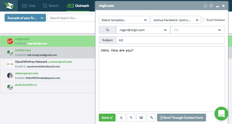Open the Search tab

(x=51, y=6)
